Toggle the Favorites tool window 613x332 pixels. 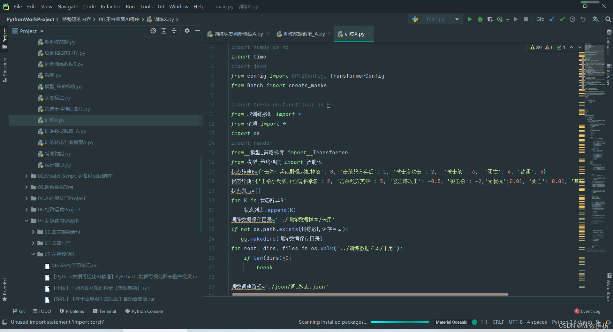5,289
